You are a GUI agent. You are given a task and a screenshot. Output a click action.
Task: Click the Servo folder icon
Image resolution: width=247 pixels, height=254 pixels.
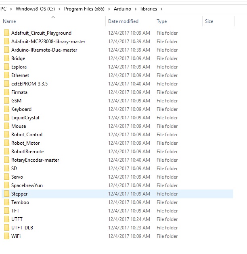(6, 177)
